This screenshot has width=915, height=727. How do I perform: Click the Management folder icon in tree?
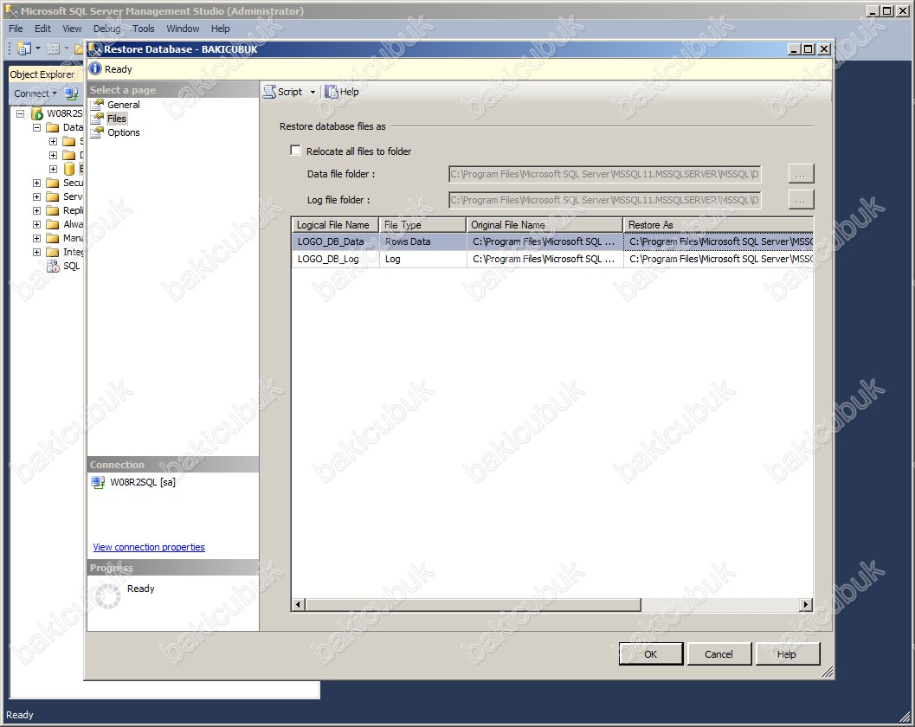coord(53,238)
